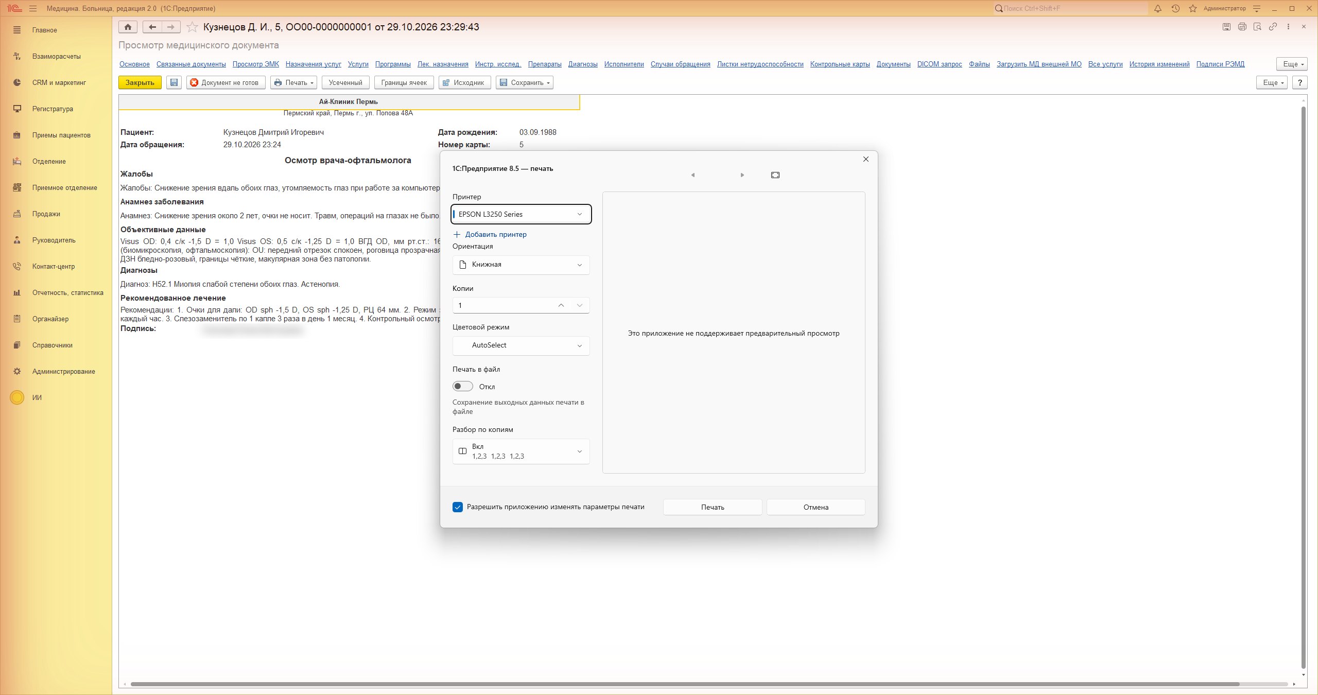The image size is (1318, 695).
Task: Open the Цветовой режим AutoSelect dropdown
Action: pyautogui.click(x=521, y=345)
